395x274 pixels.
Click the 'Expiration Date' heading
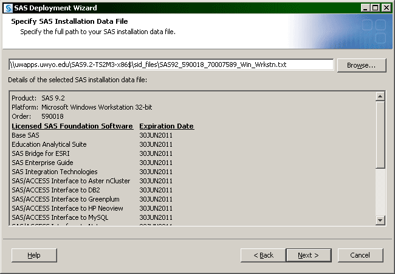(167, 126)
